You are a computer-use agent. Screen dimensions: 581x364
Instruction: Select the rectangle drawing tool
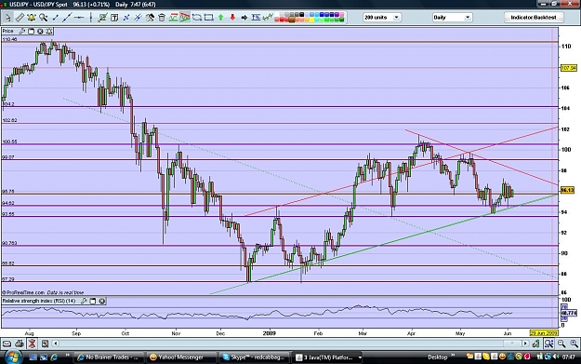click(x=208, y=18)
